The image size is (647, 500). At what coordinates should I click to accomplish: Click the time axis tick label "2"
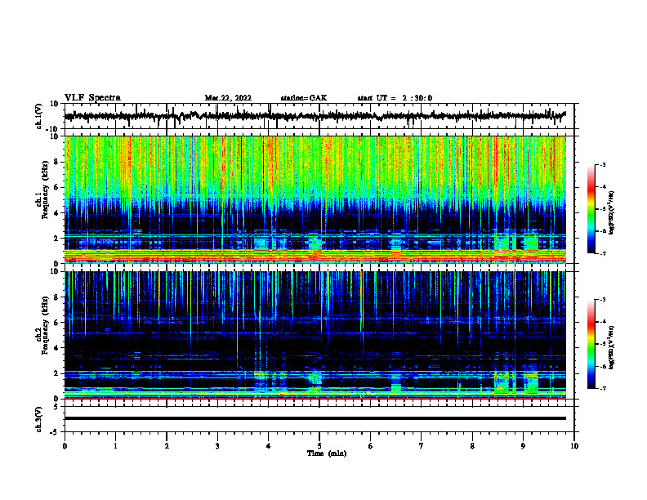pos(167,446)
